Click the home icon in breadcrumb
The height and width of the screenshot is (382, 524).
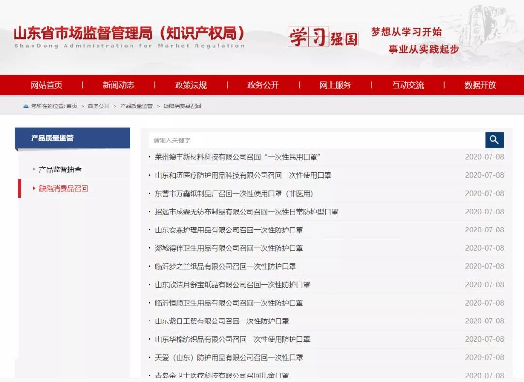(26, 106)
